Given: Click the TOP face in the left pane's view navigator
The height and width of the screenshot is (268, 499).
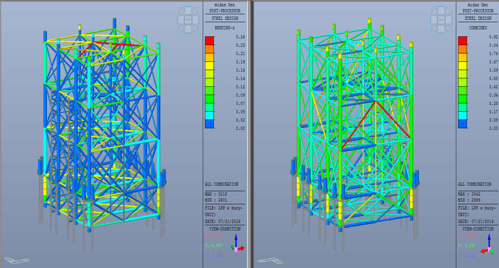Looking at the screenshot, I should pyautogui.click(x=189, y=19).
